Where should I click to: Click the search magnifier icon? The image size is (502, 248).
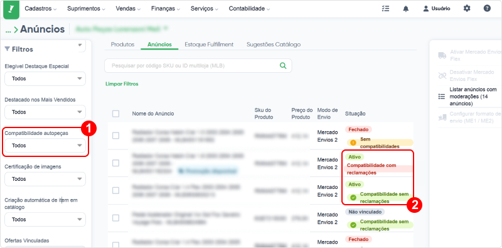click(x=283, y=65)
